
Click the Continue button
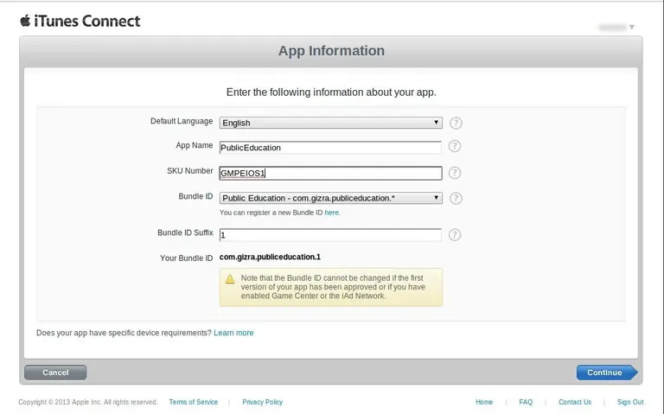tap(606, 373)
